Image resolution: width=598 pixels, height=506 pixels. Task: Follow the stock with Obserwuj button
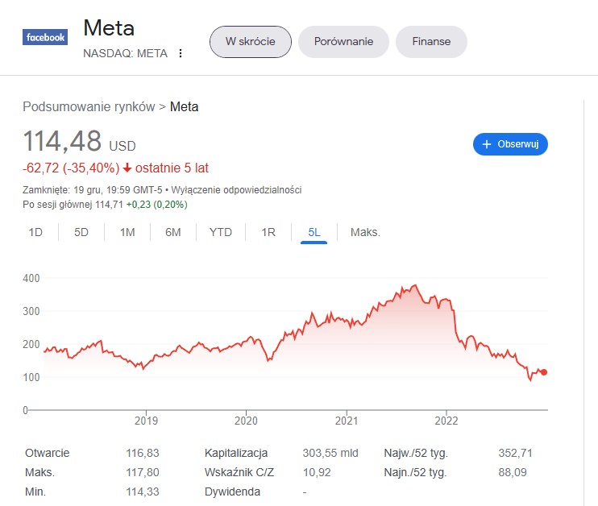pyautogui.click(x=510, y=144)
